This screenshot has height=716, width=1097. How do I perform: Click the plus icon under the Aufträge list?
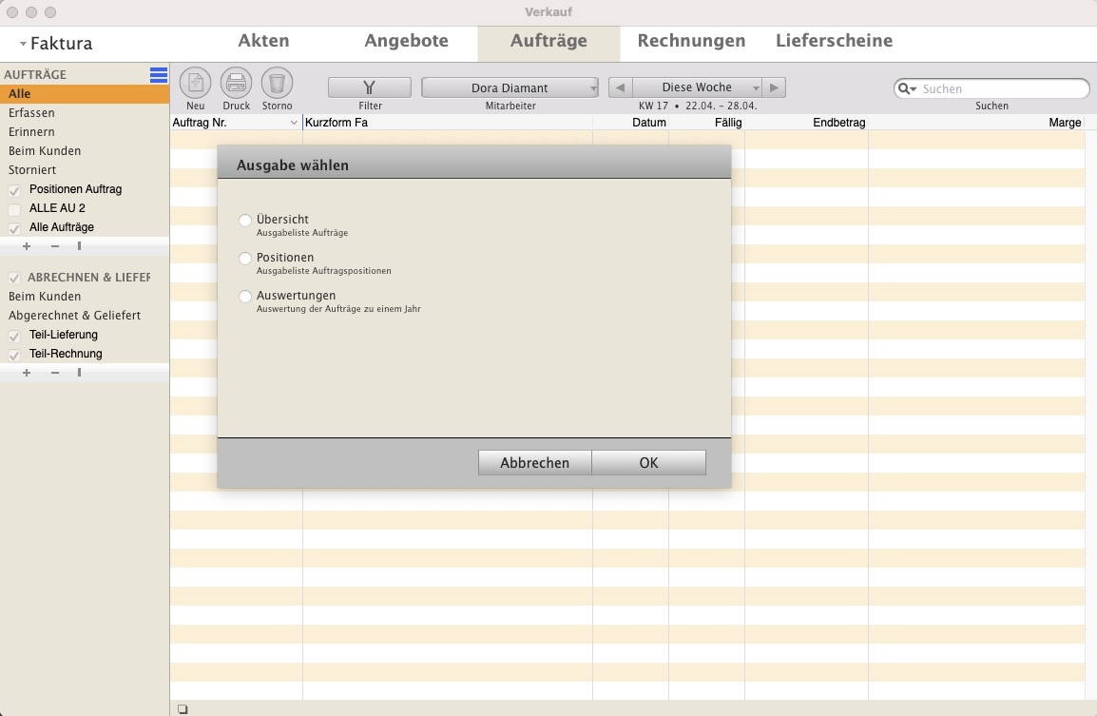tap(26, 246)
